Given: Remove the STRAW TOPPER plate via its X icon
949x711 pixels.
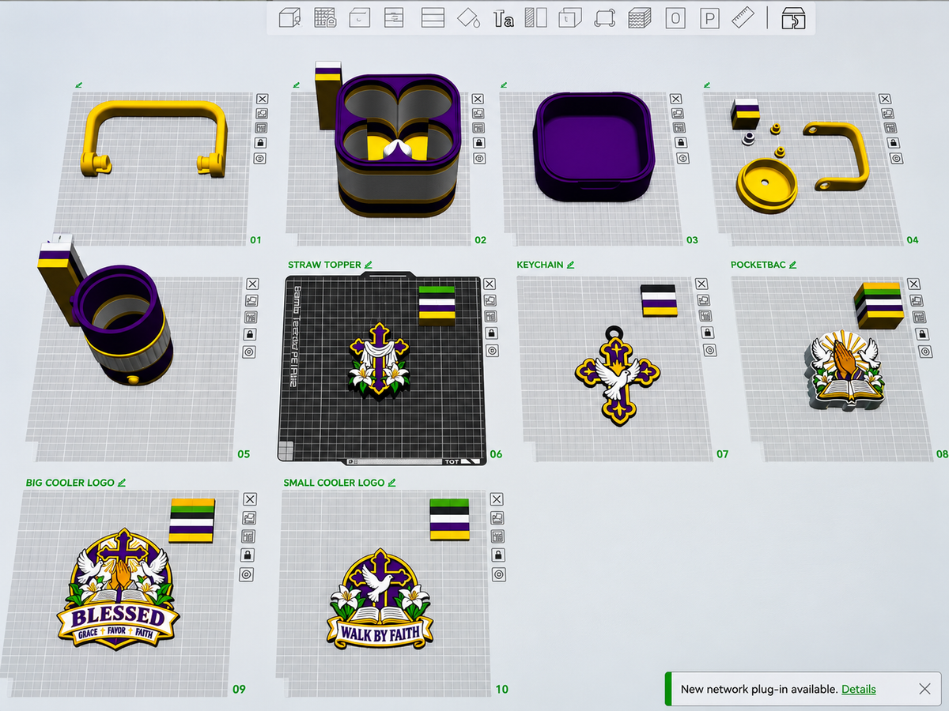Looking at the screenshot, I should [x=490, y=284].
